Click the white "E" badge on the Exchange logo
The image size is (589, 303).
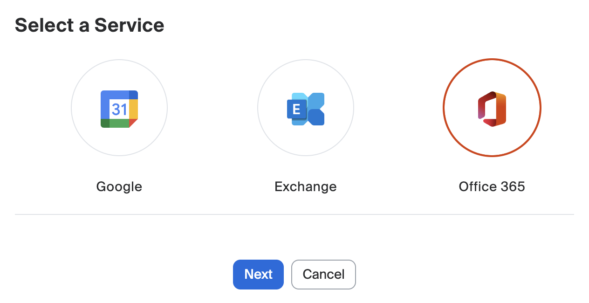(x=296, y=110)
